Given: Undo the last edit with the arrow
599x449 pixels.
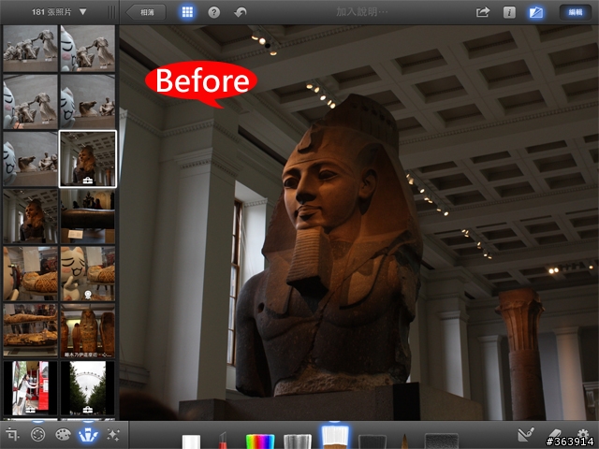Looking at the screenshot, I should click(x=241, y=12).
